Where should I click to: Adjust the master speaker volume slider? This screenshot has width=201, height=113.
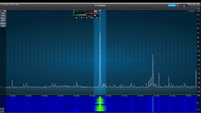[184, 4]
